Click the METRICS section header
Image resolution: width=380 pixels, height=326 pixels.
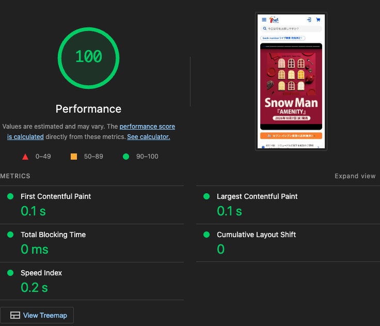point(15,176)
